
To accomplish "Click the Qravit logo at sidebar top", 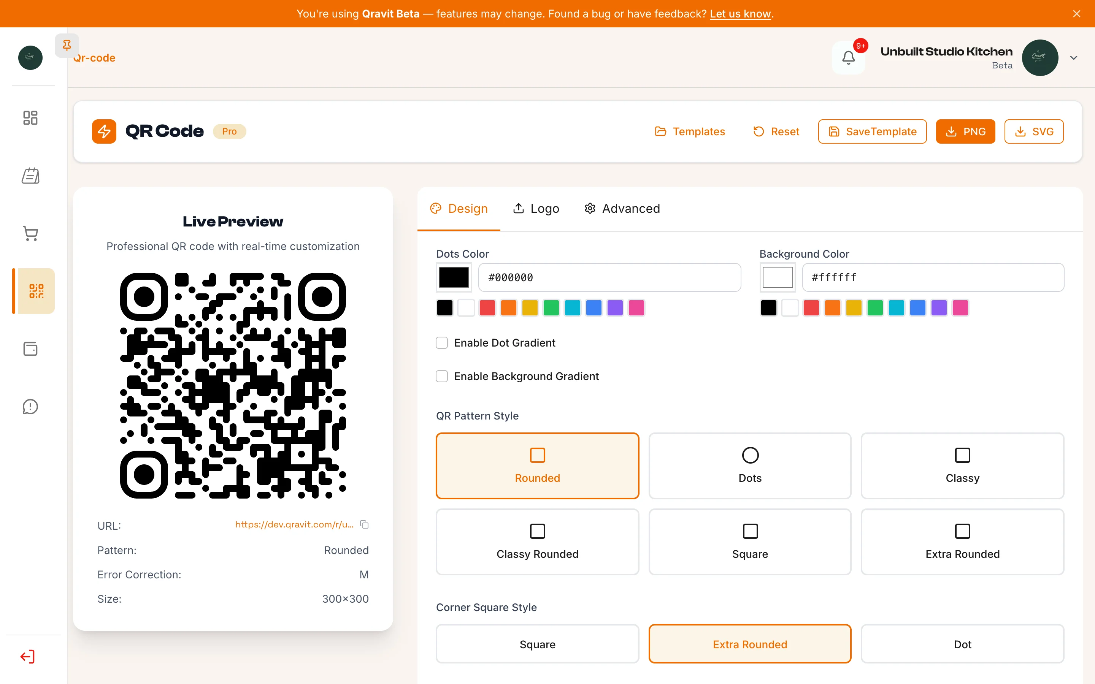I will click(x=30, y=58).
